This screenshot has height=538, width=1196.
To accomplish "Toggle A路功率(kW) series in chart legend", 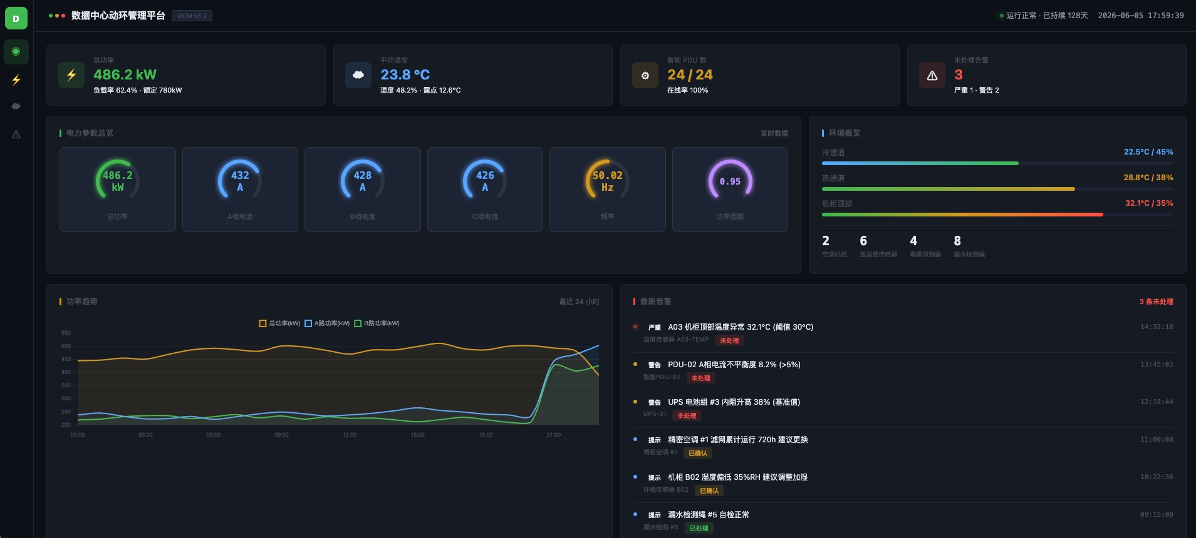I will tap(327, 323).
